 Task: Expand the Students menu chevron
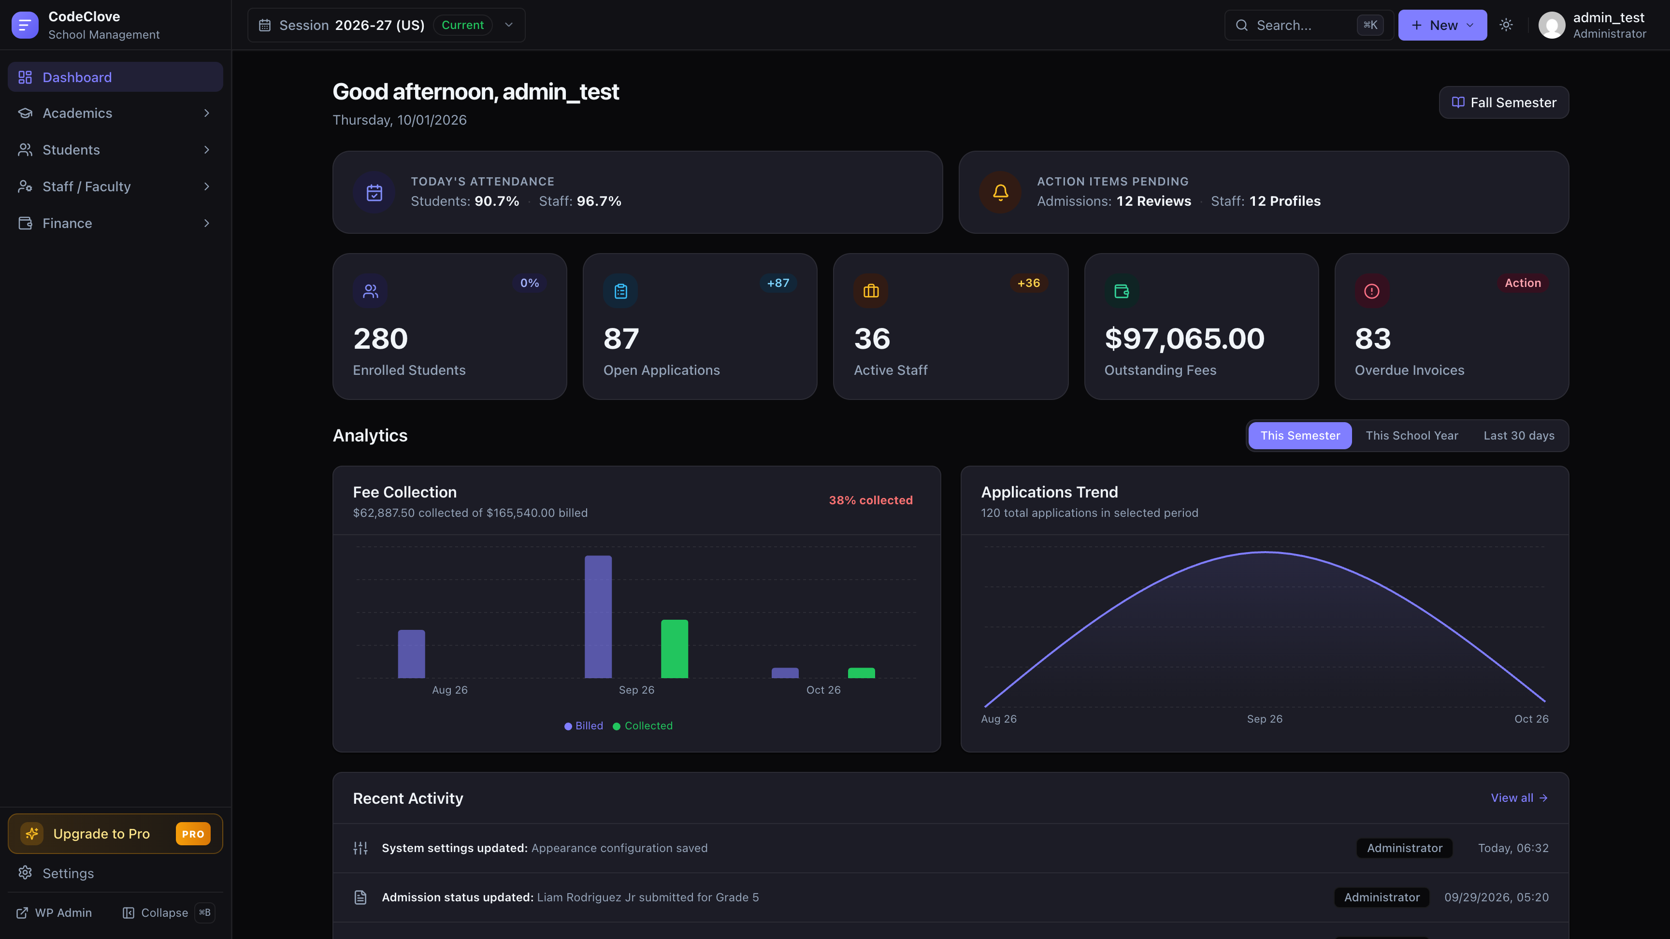coord(207,150)
